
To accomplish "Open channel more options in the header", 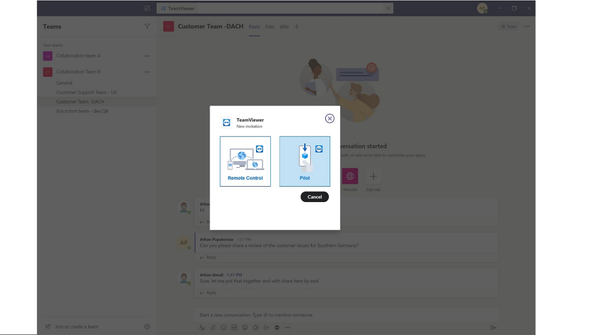I will (527, 27).
